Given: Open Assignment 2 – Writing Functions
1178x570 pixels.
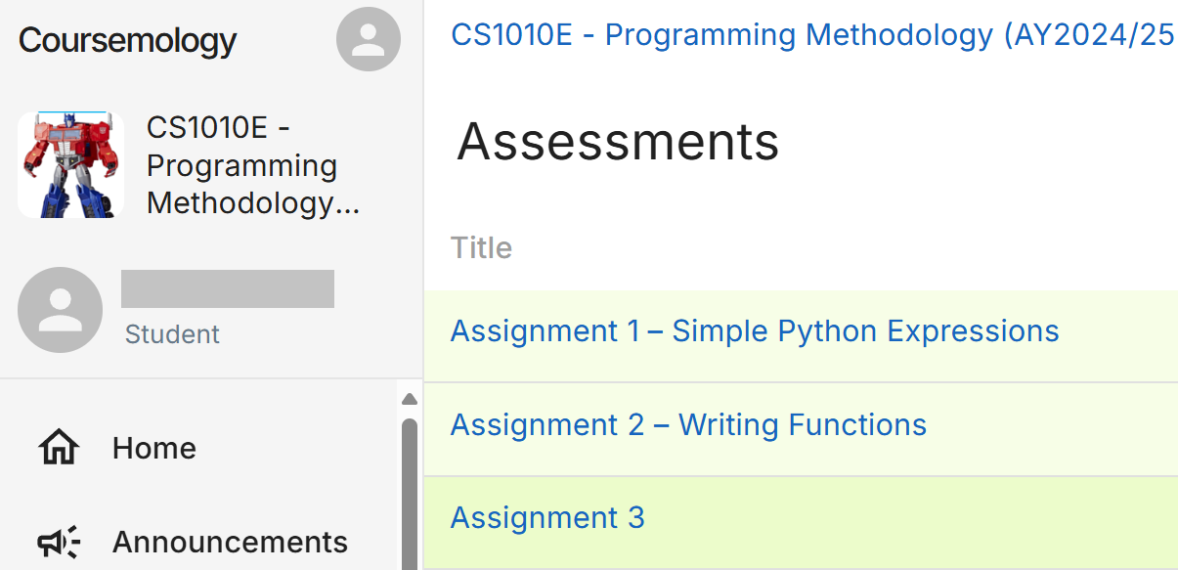Looking at the screenshot, I should pos(688,425).
